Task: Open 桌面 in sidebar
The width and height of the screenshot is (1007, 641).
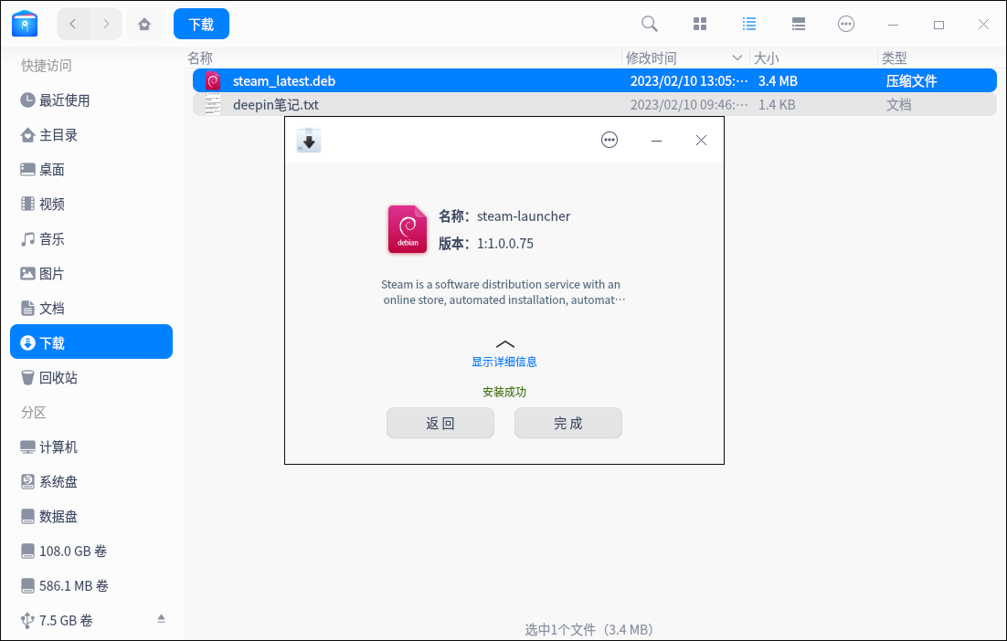Action: point(91,170)
